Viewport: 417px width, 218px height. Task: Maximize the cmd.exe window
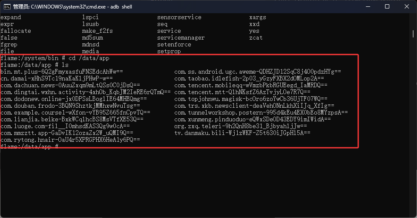tap(387, 7)
